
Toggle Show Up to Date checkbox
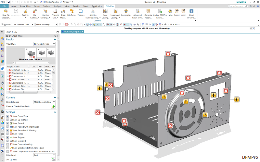[7, 120]
